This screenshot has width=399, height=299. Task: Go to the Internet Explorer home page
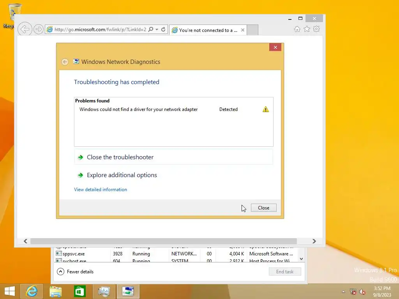[x=297, y=29]
